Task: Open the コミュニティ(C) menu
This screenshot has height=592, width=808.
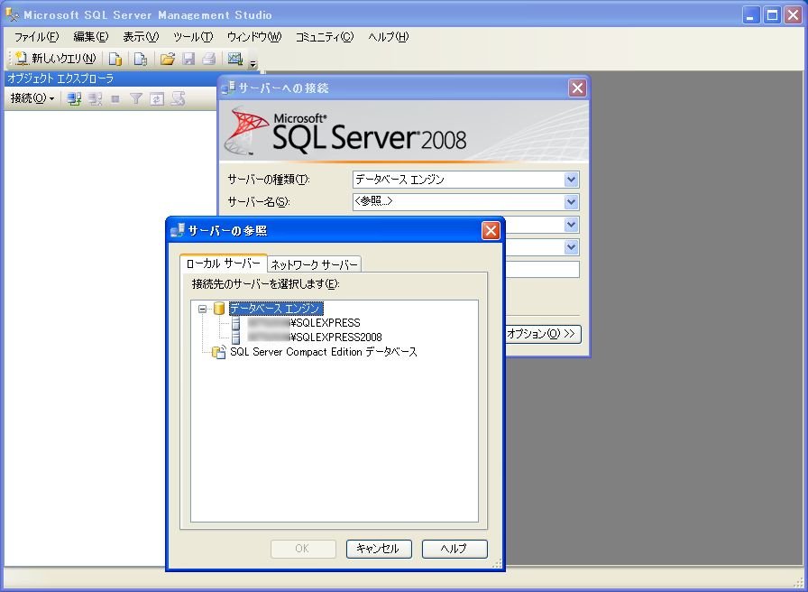Action: point(325,37)
